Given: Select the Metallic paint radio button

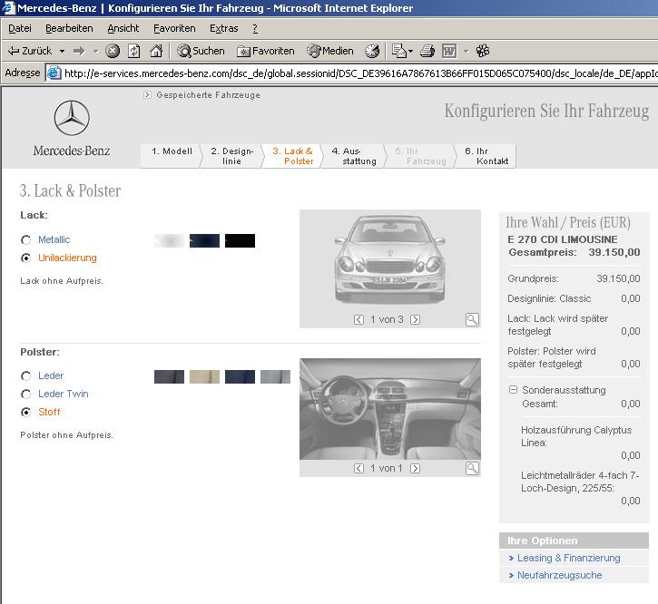Looking at the screenshot, I should tap(25, 240).
